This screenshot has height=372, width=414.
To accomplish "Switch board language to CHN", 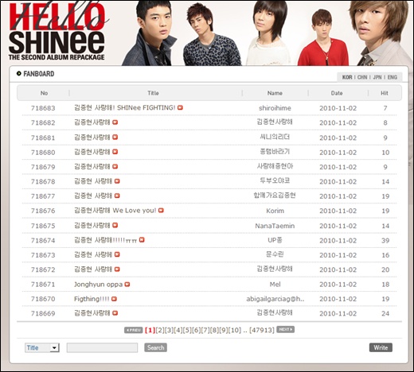I will 362,77.
